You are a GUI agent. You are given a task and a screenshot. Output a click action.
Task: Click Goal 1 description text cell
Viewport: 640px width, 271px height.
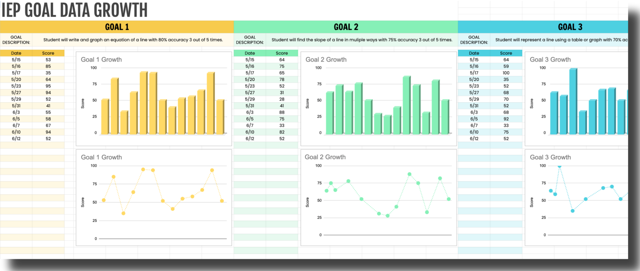(x=133, y=40)
